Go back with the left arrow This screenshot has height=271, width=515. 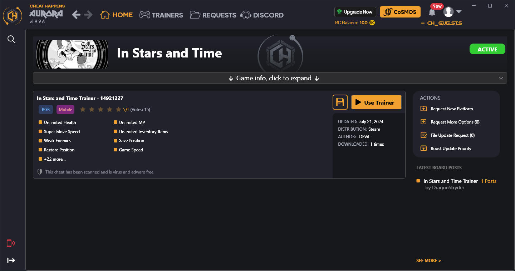76,15
